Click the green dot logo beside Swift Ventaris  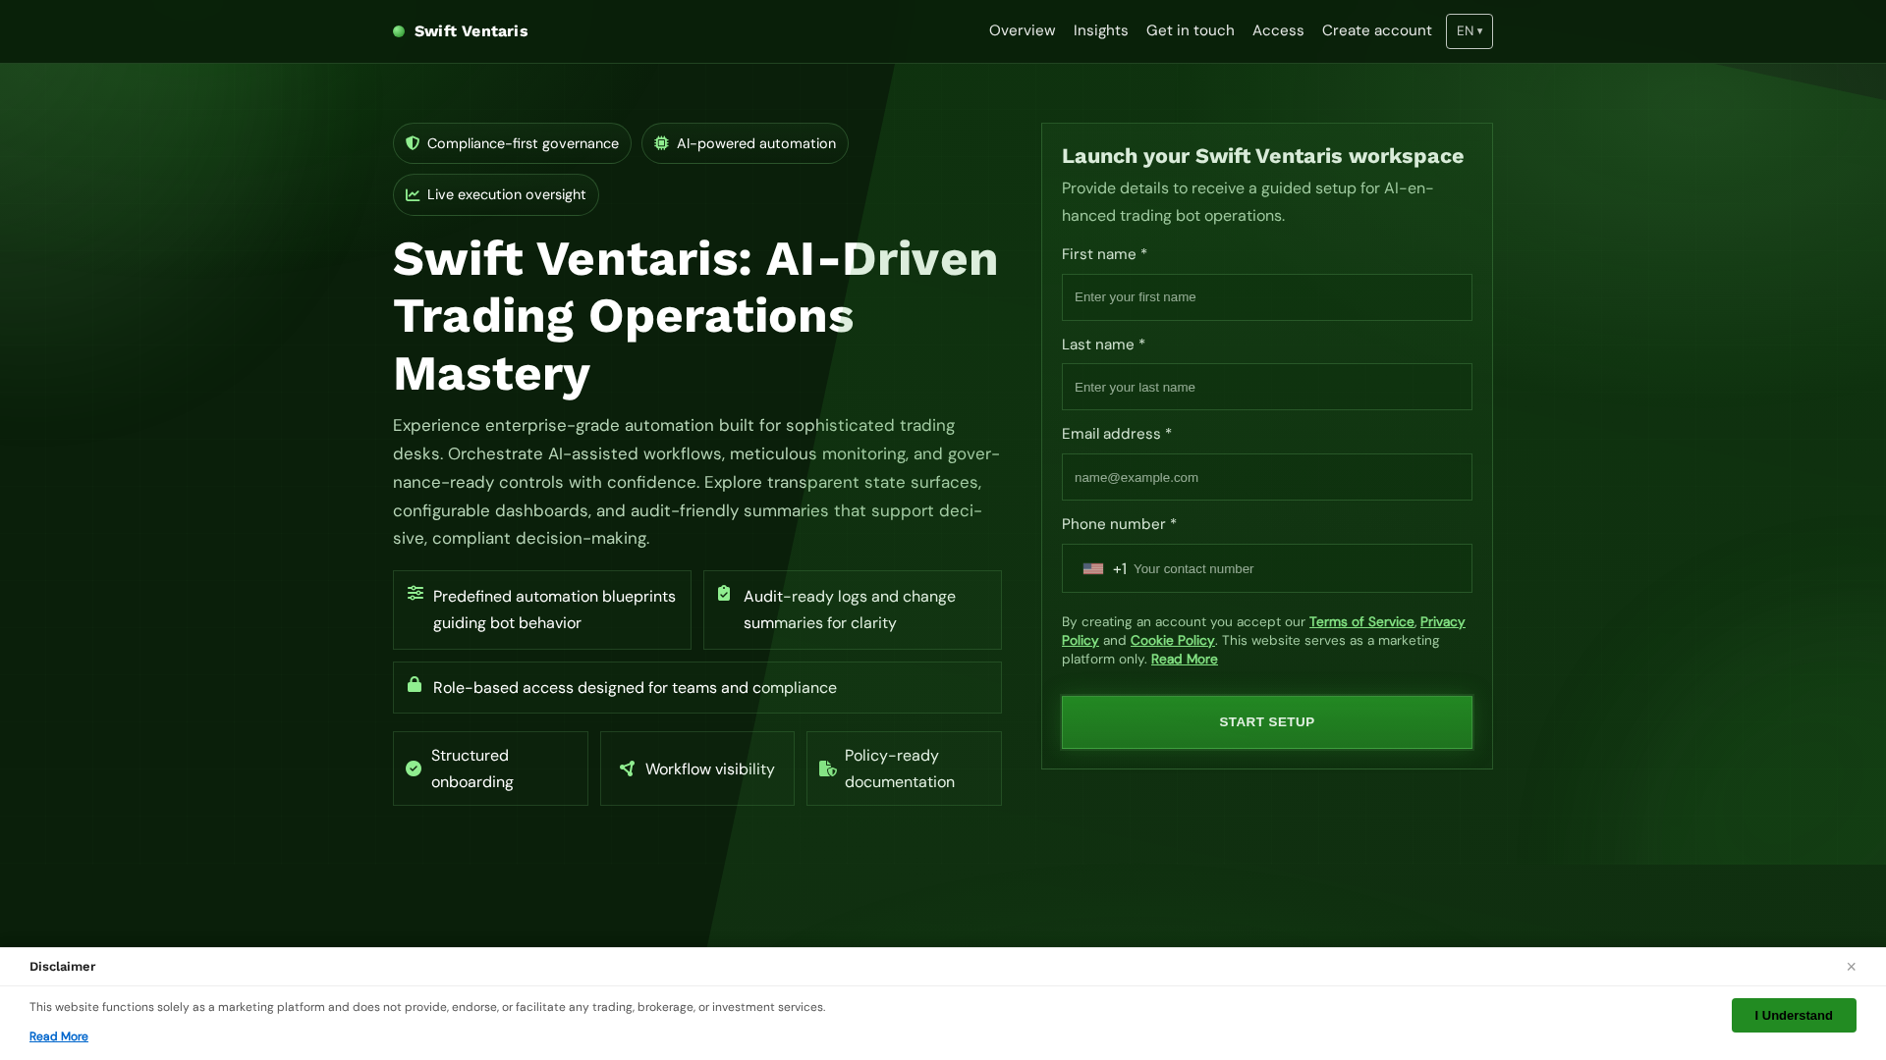point(399,31)
